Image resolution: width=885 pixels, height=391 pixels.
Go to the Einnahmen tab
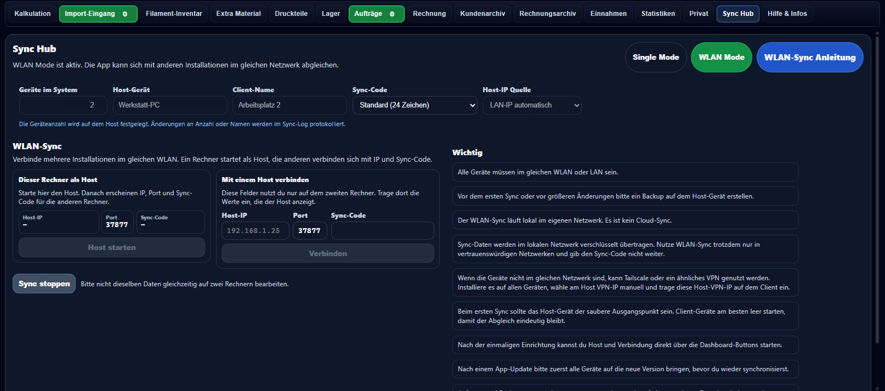coord(609,14)
